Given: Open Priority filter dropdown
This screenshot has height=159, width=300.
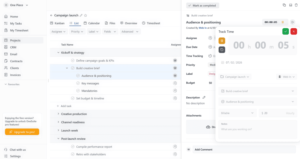Looking at the screenshot, I should click(x=77, y=32).
